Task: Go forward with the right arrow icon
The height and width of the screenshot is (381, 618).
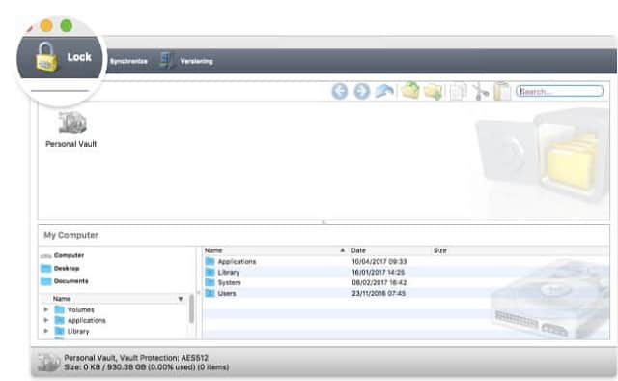Action: [361, 91]
